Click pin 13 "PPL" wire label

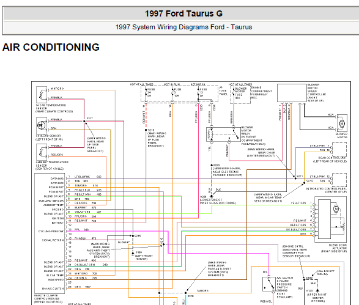(x=77, y=229)
